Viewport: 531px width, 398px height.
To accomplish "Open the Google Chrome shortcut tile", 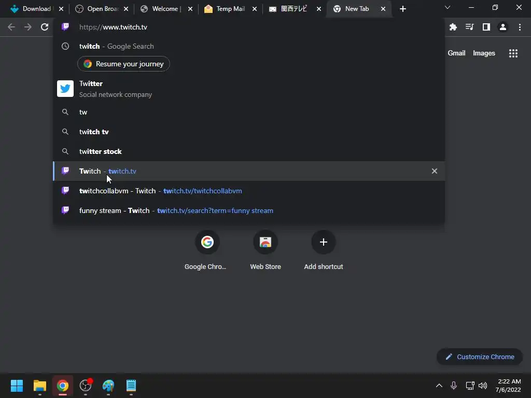I will pos(207,250).
